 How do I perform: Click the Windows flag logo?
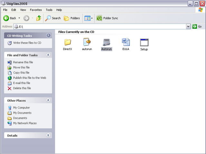pos(201,10)
